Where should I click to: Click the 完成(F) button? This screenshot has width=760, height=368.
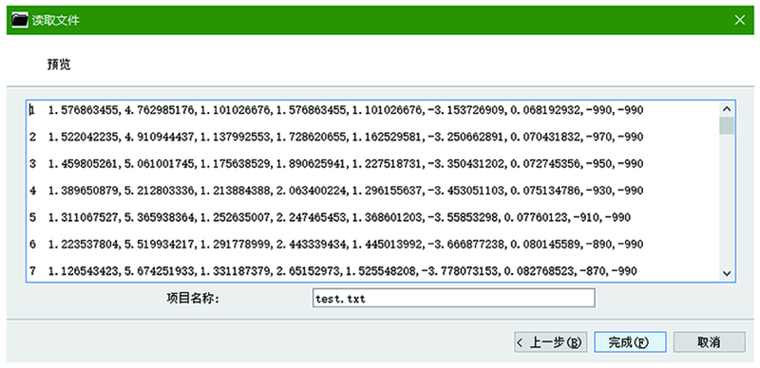[630, 342]
